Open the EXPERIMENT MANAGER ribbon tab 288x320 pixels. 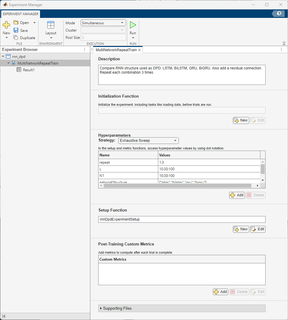[x=20, y=14]
